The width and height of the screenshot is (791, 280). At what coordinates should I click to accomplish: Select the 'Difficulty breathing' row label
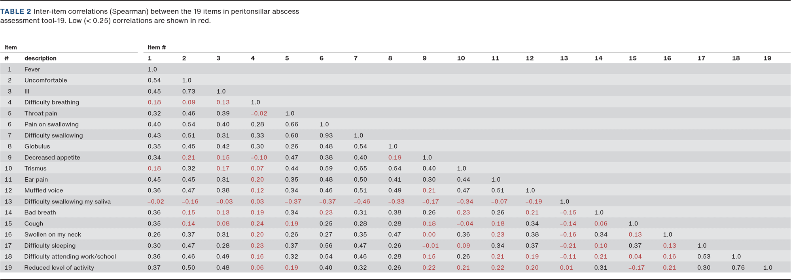coord(52,102)
